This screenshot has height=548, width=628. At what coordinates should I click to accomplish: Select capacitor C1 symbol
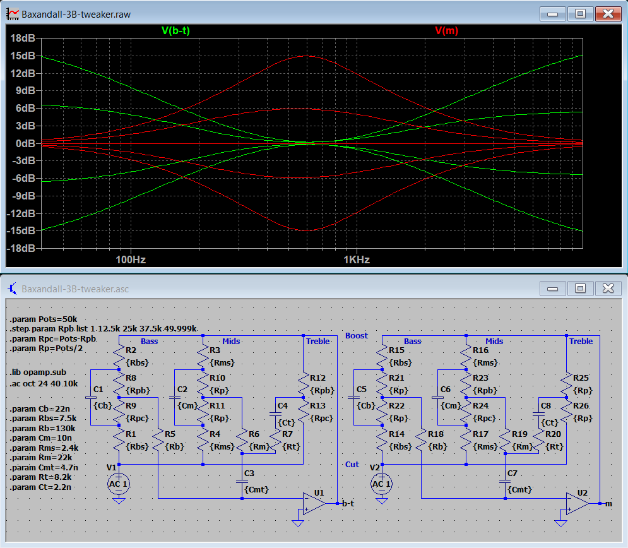[x=90, y=397]
